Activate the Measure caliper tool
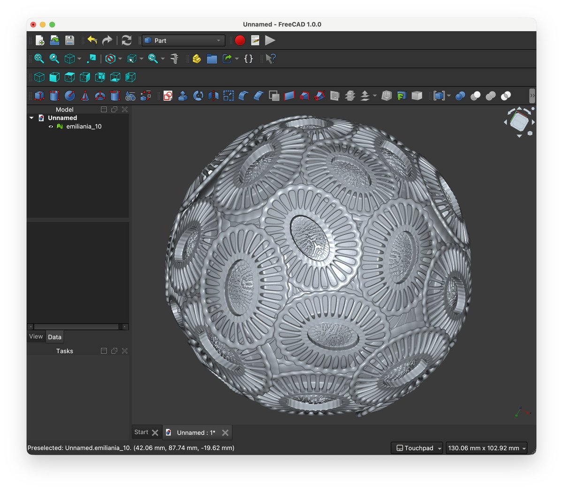 pyautogui.click(x=175, y=59)
